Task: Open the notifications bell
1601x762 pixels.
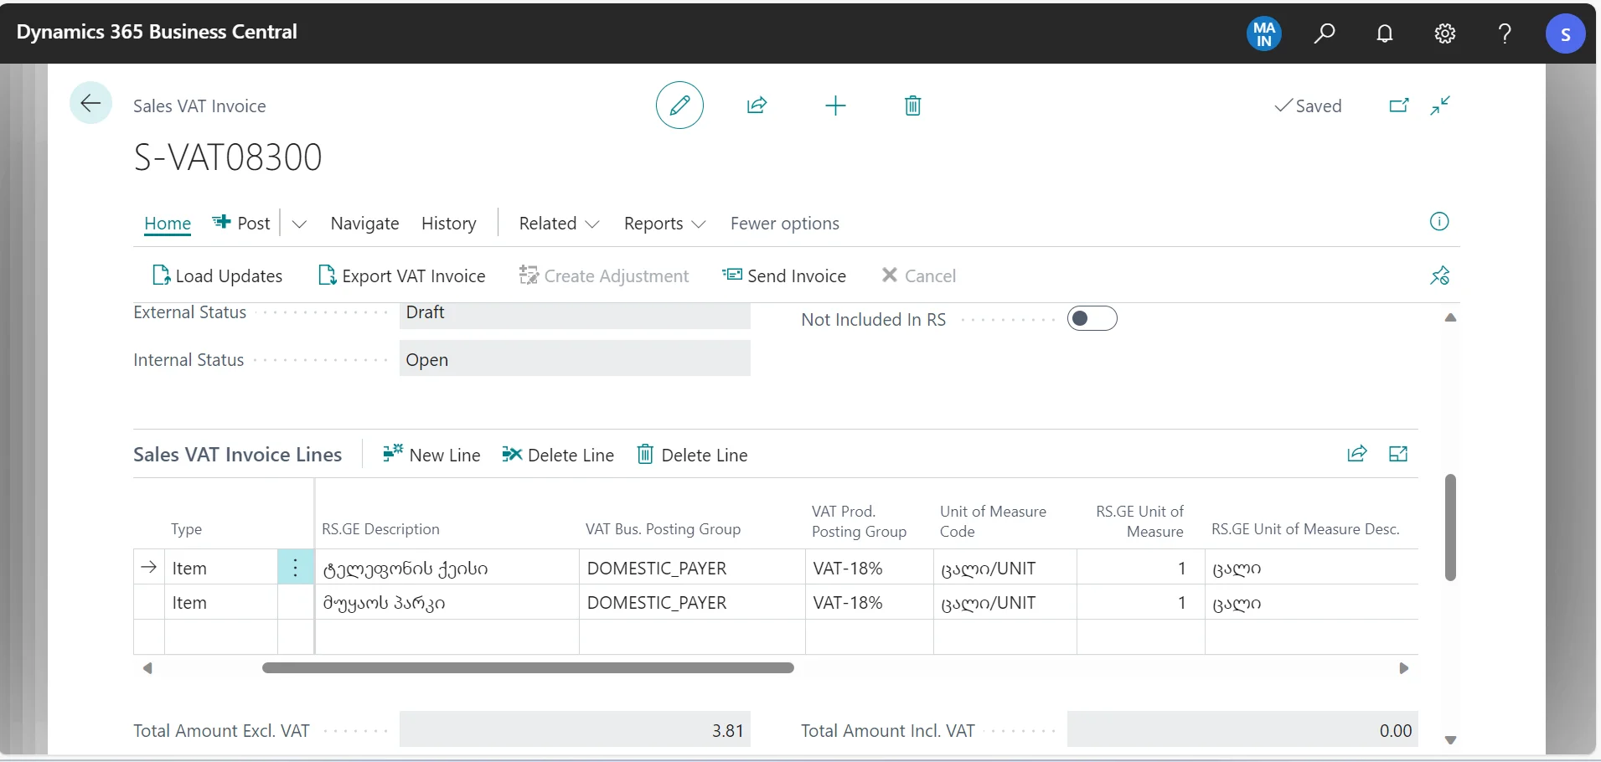Action: coord(1385,33)
